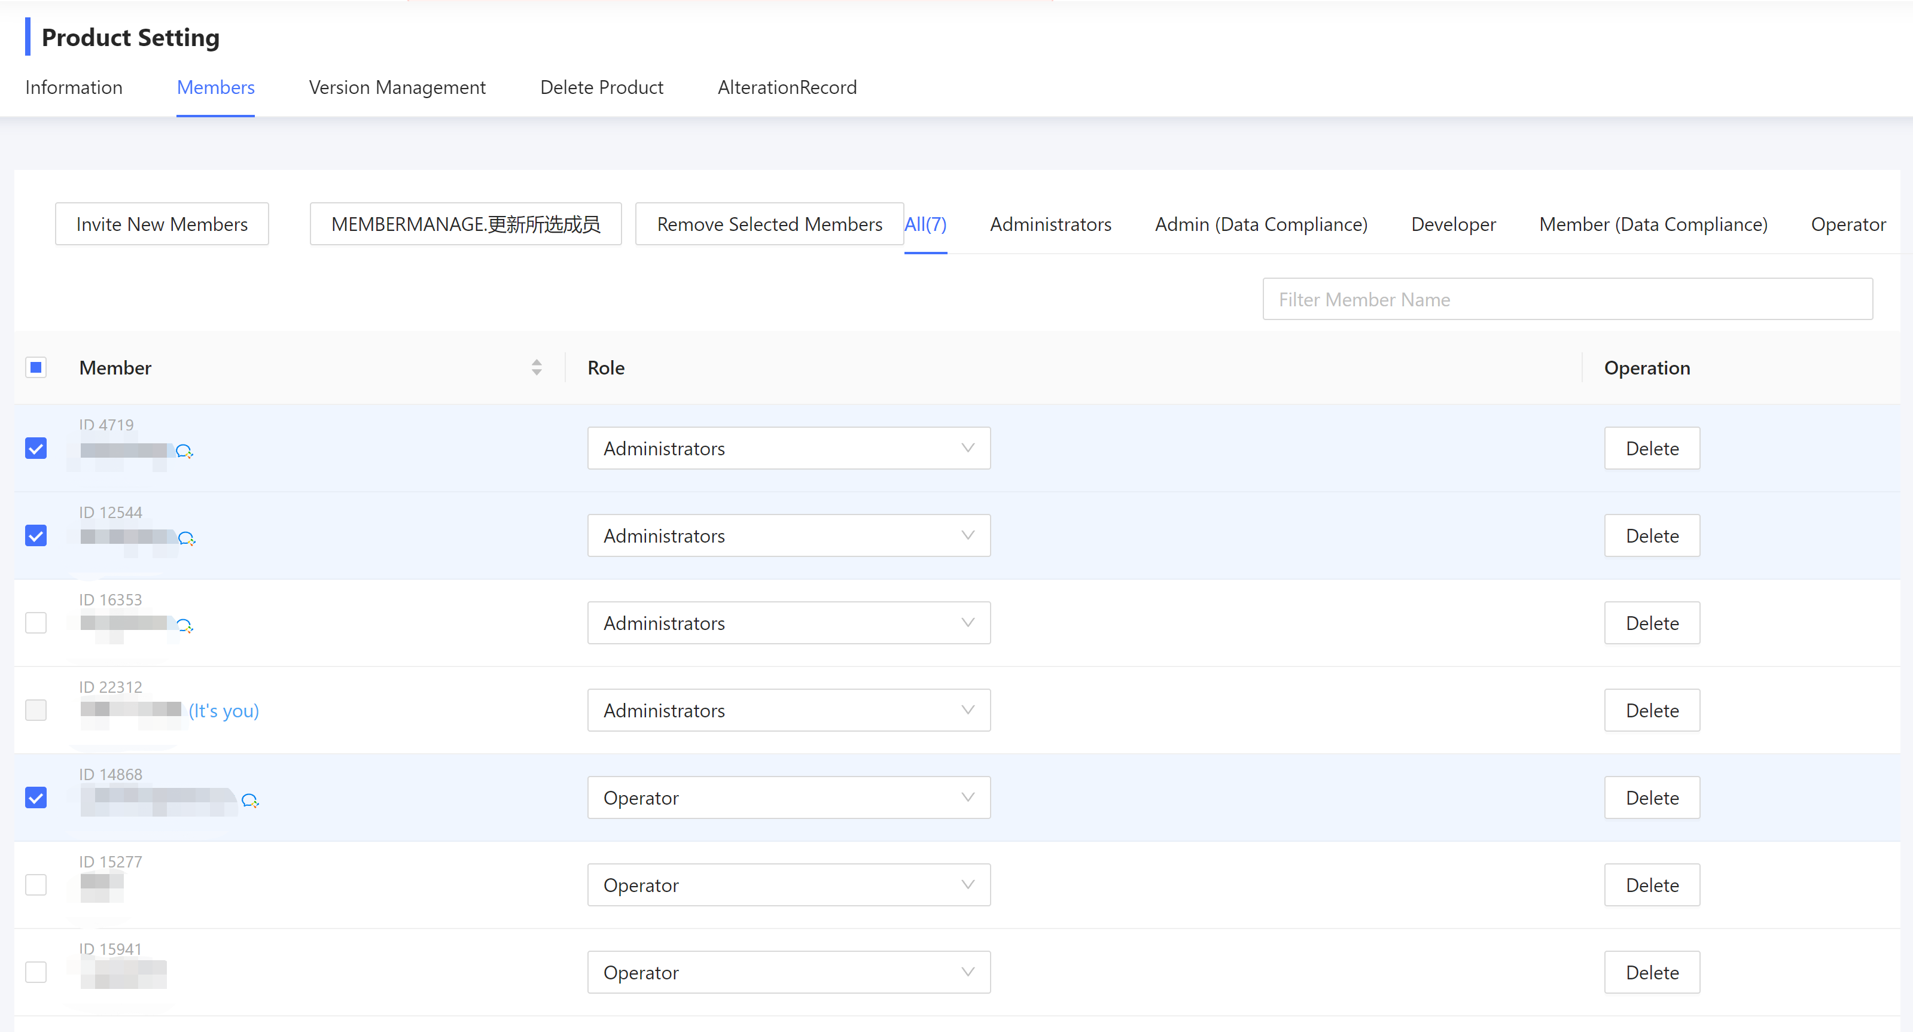Viewport: 1913px width, 1032px height.
Task: Delete the member with ID 15941
Action: coord(1652,972)
